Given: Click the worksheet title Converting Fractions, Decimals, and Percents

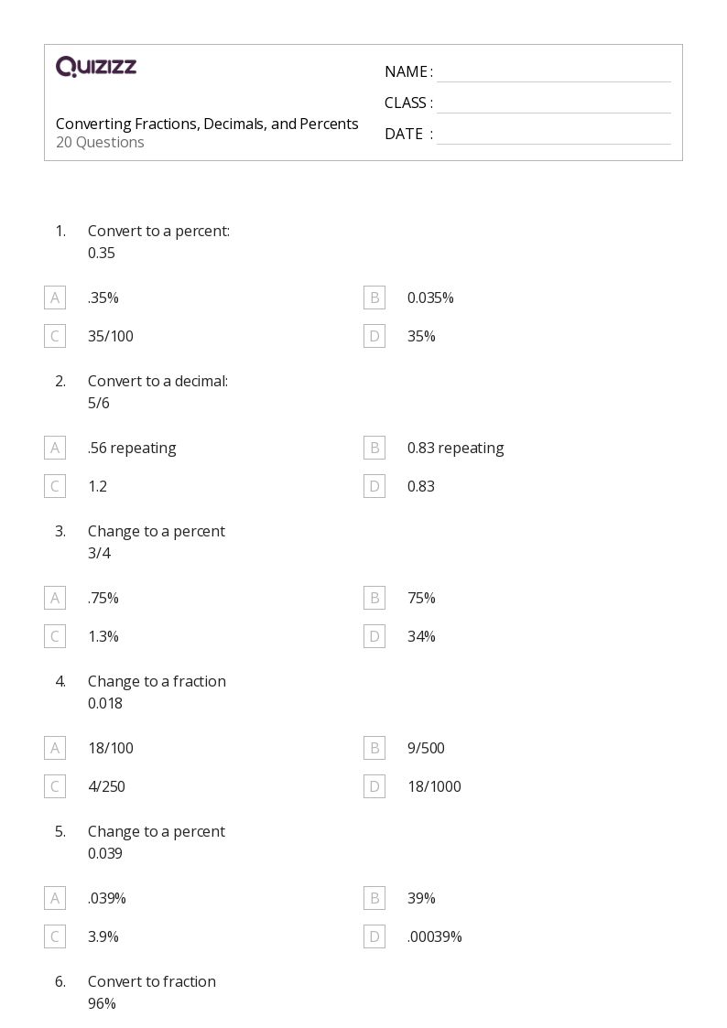Looking at the screenshot, I should click(207, 124).
